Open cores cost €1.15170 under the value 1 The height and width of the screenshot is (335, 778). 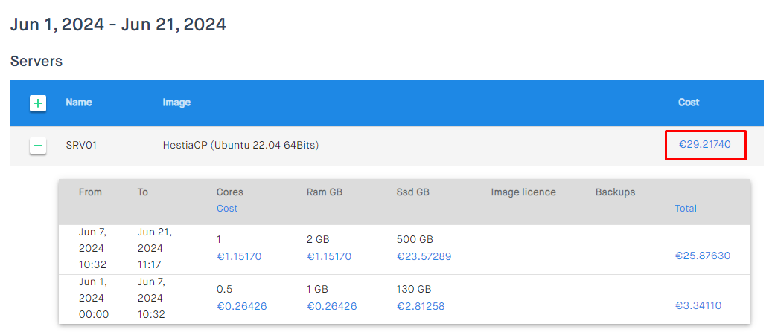tap(239, 257)
